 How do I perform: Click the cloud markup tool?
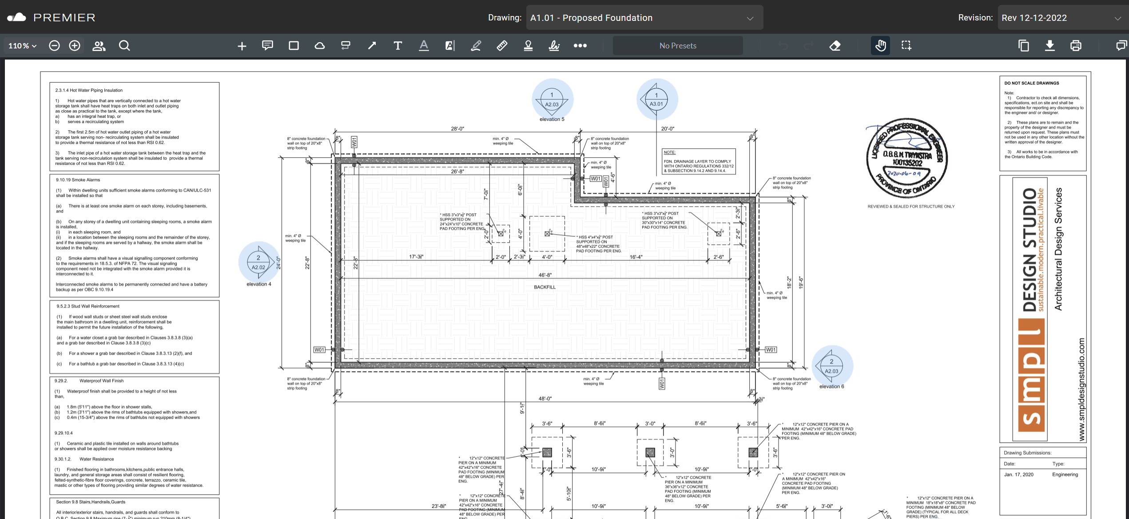click(320, 45)
